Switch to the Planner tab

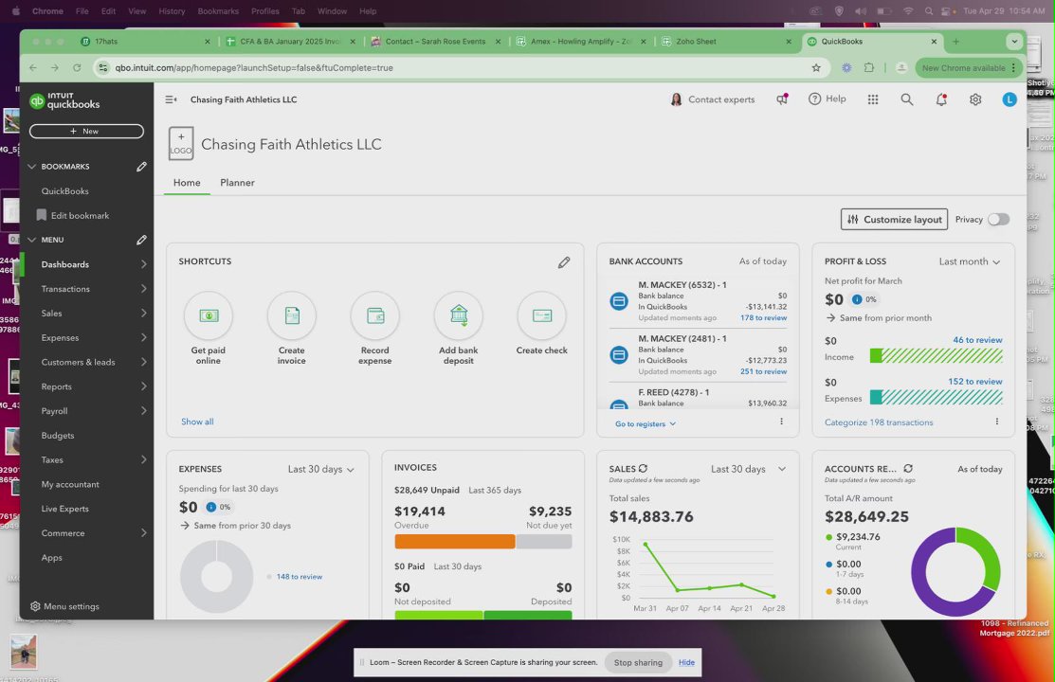click(238, 182)
